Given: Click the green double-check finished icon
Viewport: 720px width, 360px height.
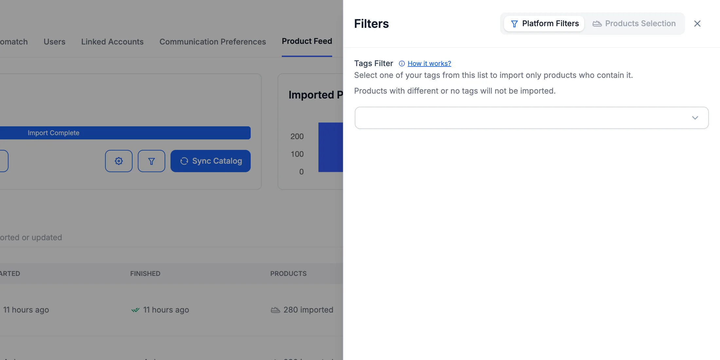Looking at the screenshot, I should coord(135,310).
